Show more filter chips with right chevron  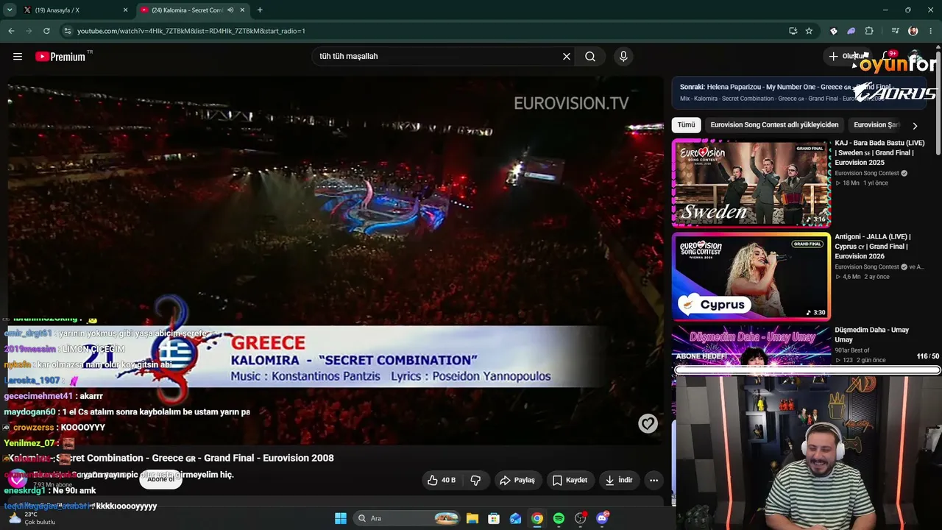(x=915, y=126)
